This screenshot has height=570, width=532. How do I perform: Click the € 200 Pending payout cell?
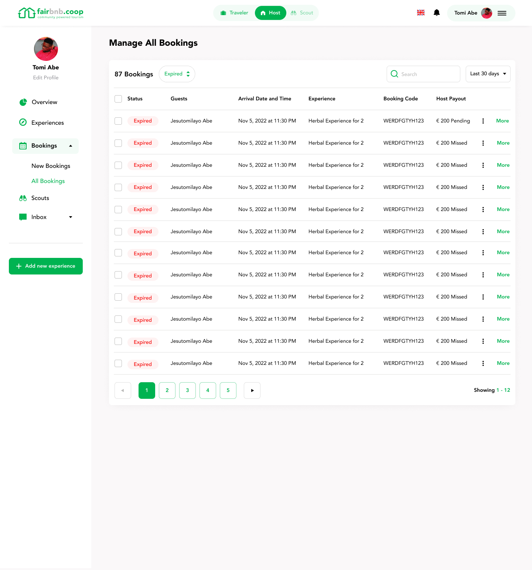(453, 121)
